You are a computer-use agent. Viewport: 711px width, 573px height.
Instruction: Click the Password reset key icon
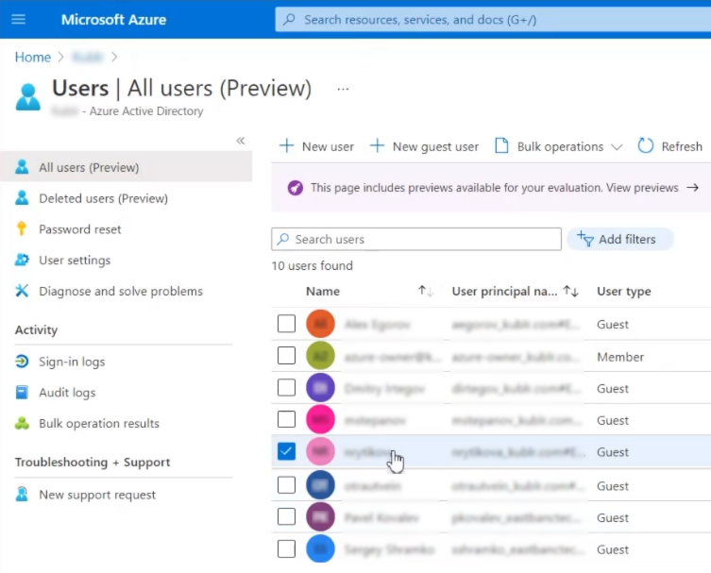(22, 228)
